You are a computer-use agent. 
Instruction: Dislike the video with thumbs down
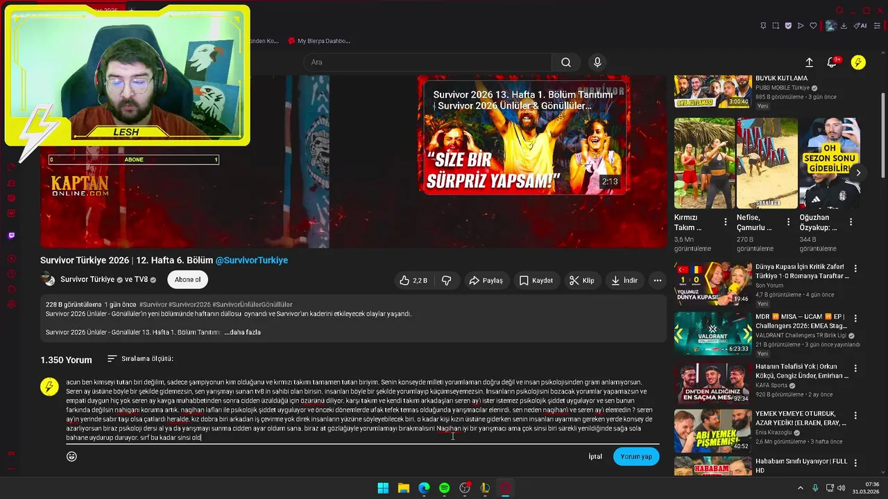point(446,281)
